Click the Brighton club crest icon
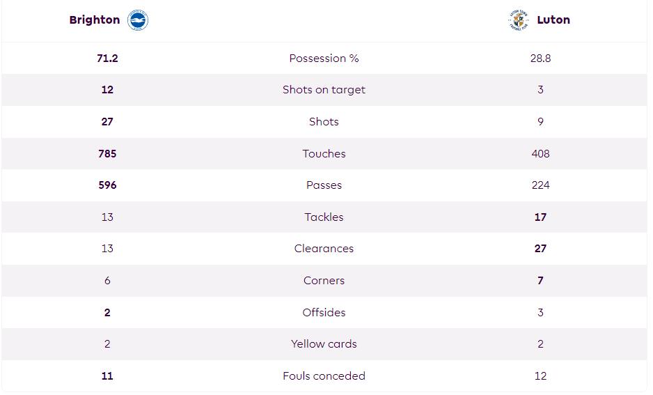Viewport: 653px width, 395px height. (137, 20)
